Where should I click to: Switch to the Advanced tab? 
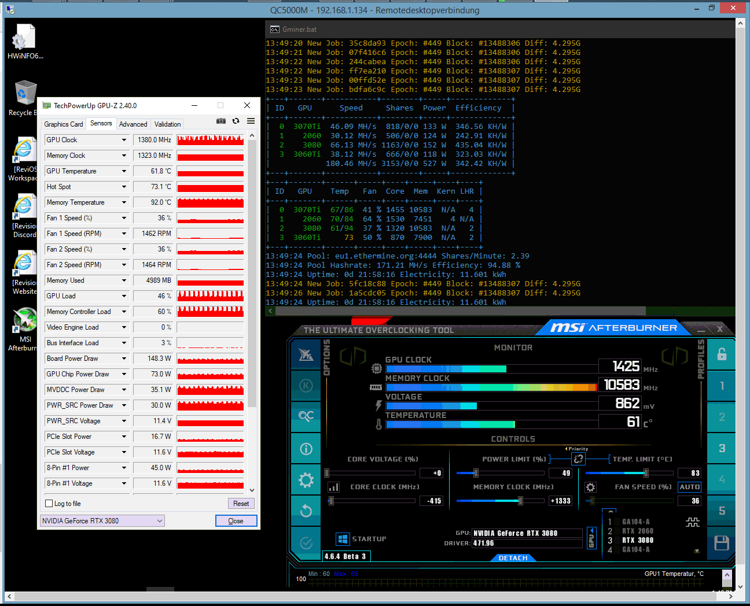tap(133, 124)
